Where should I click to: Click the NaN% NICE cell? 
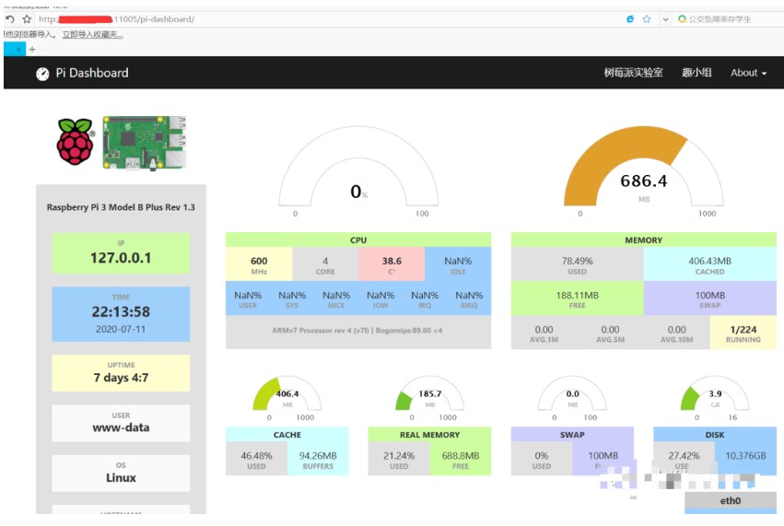click(x=336, y=298)
